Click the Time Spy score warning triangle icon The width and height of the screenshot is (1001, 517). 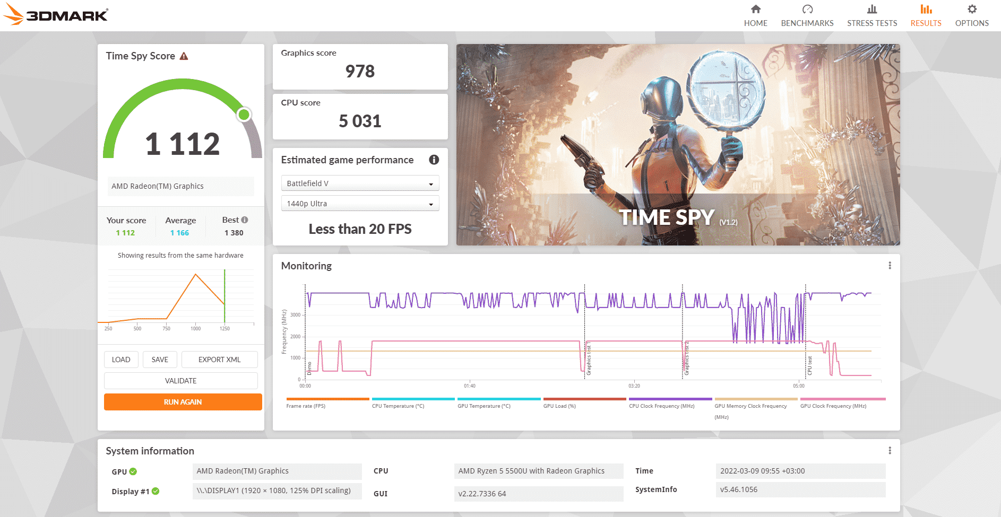point(184,56)
